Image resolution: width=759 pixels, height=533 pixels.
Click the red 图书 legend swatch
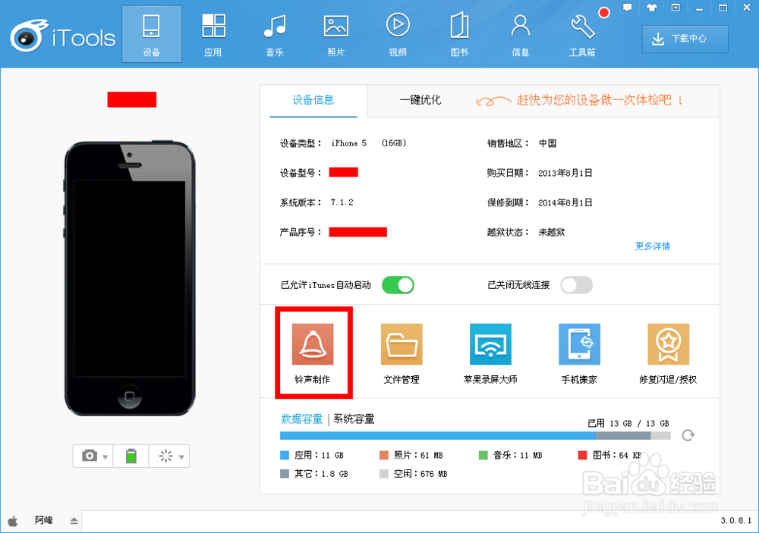coord(582,455)
